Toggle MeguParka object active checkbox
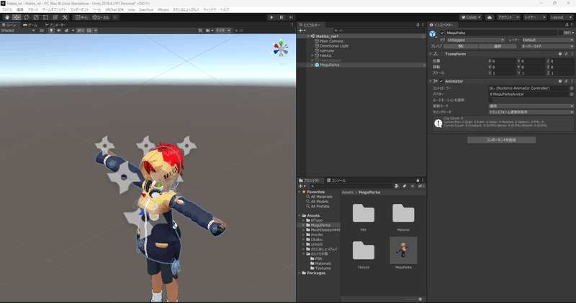576x303 pixels. tap(442, 33)
